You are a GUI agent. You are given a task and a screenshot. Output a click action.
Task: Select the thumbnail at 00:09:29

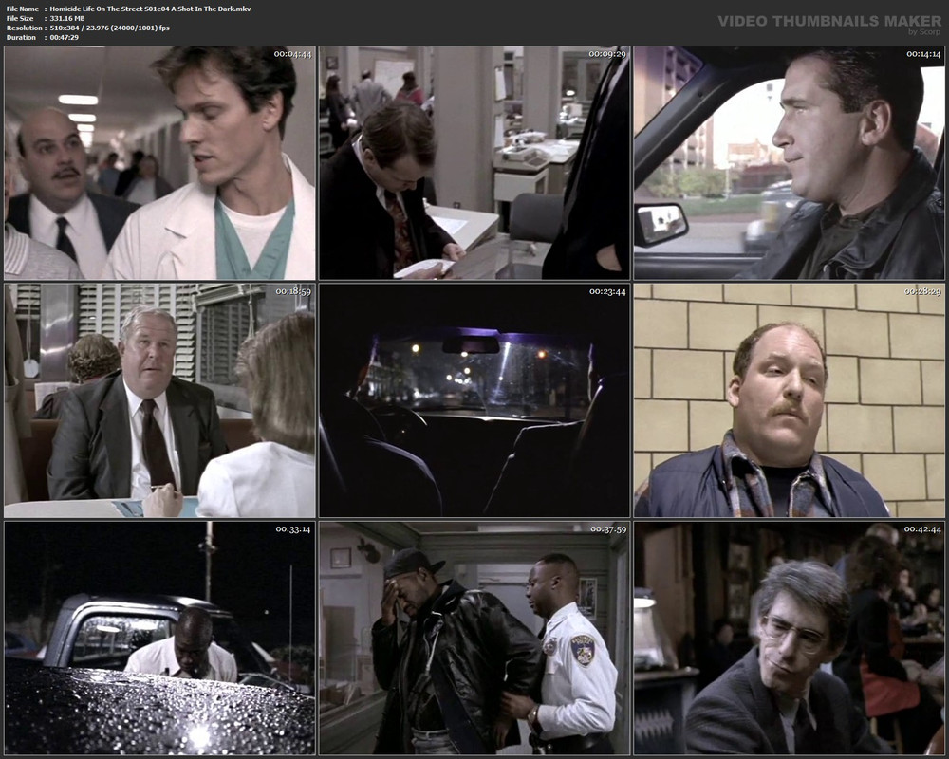coord(474,163)
